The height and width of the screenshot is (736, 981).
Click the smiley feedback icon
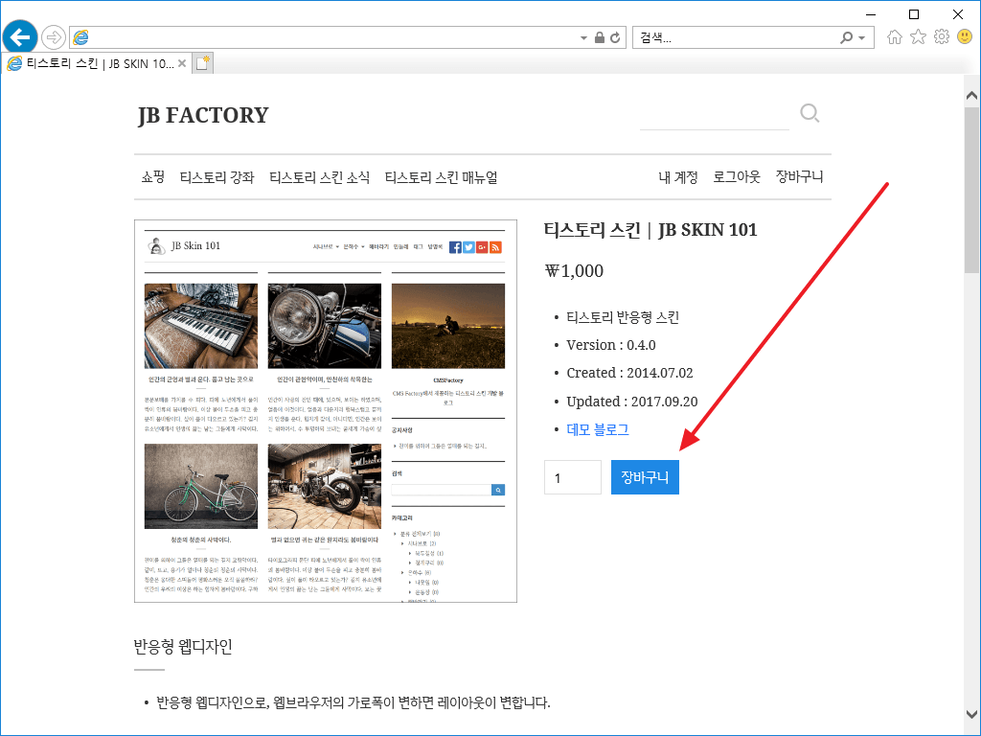(x=965, y=37)
